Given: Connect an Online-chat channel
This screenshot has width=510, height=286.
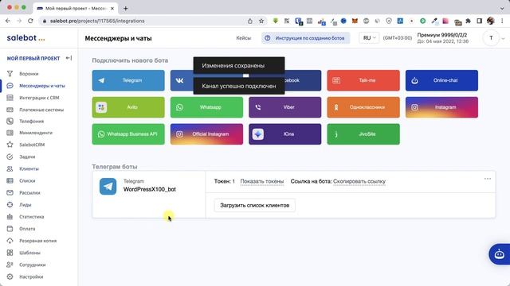Looking at the screenshot, I should pos(441,80).
